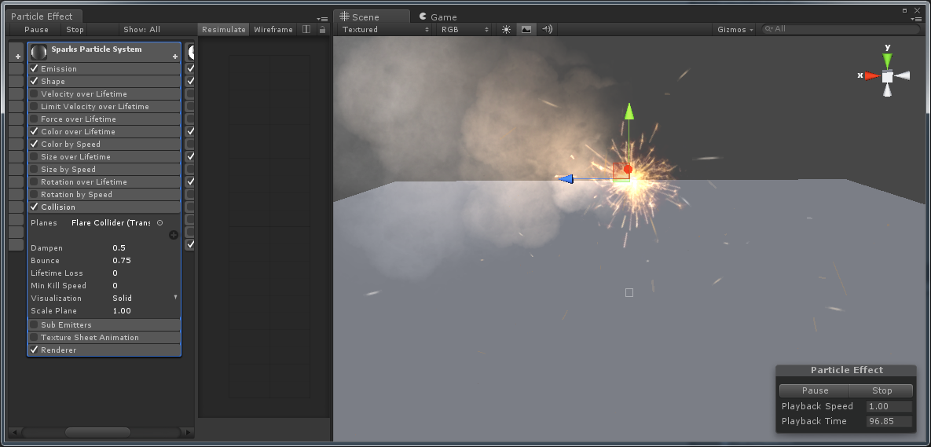Click the bottom gray cone of orientation gizmo
The height and width of the screenshot is (447, 931).
[887, 90]
